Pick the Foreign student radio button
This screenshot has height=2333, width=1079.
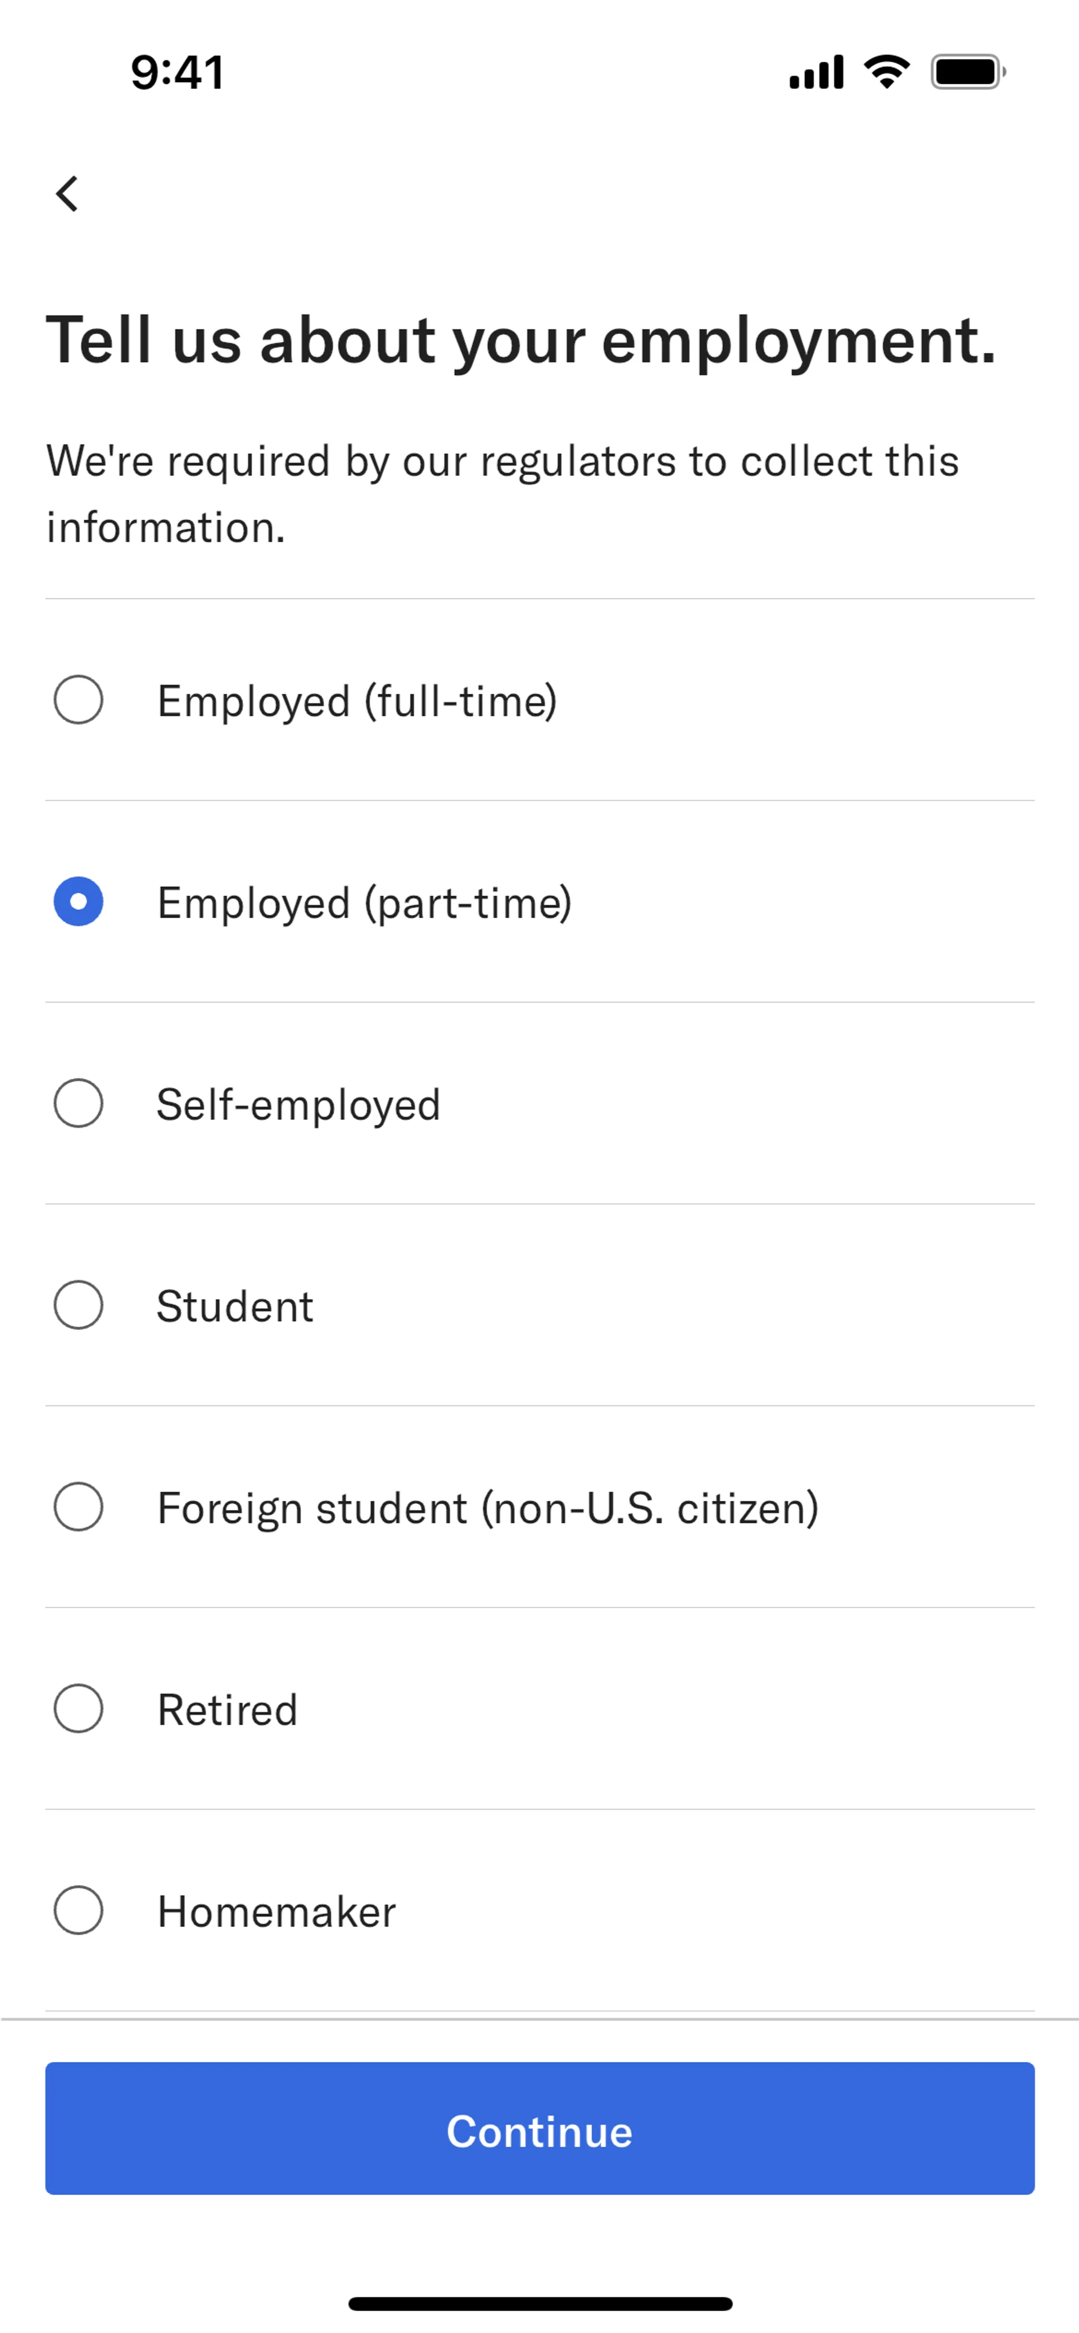[x=78, y=1507]
